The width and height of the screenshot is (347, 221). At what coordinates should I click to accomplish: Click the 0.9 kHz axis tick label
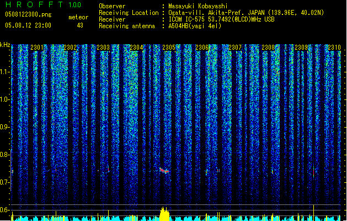coord(4,127)
